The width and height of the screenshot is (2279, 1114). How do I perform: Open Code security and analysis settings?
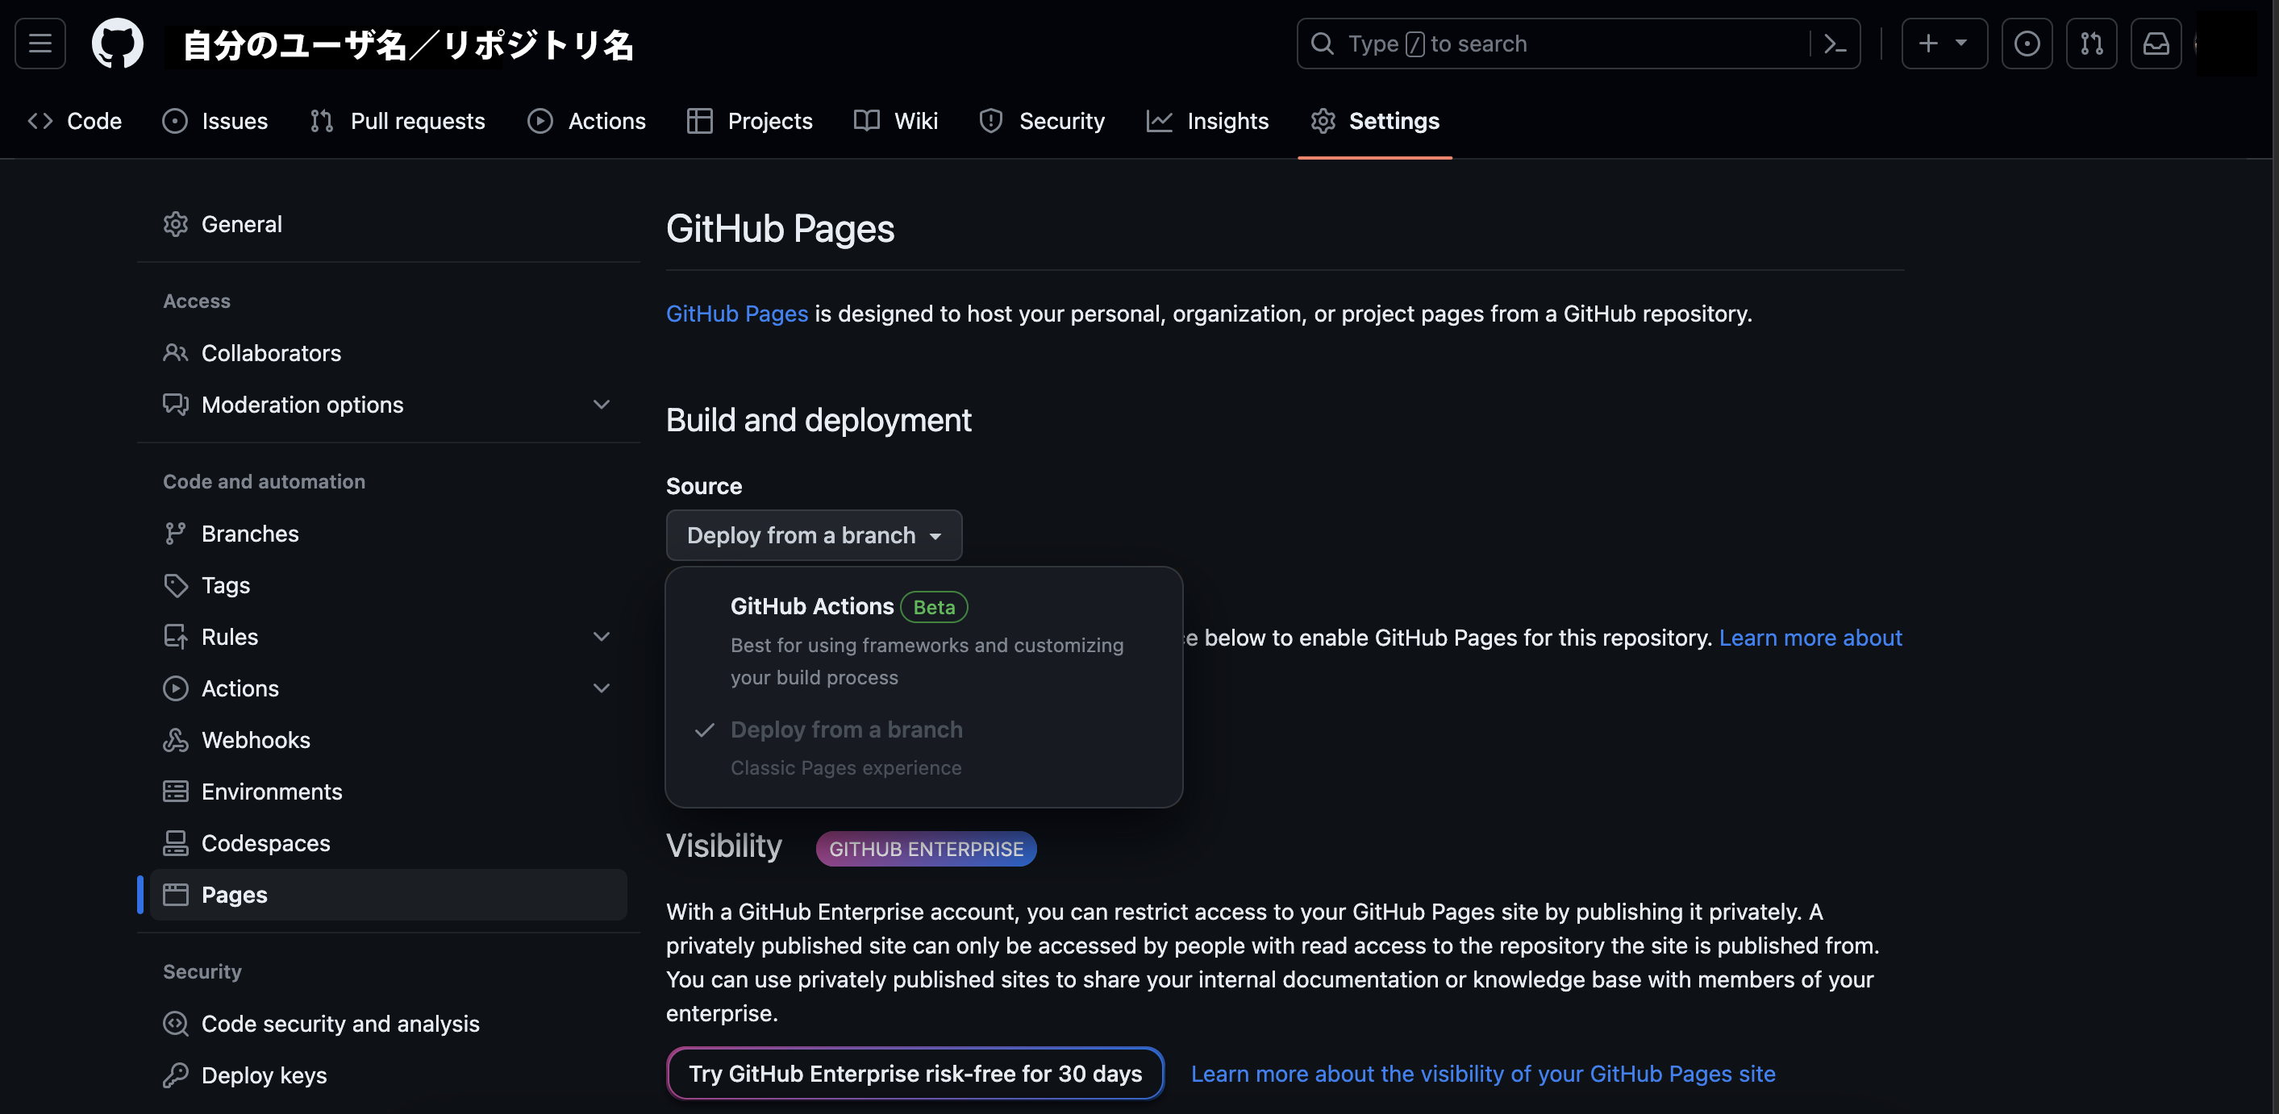[x=340, y=1023]
